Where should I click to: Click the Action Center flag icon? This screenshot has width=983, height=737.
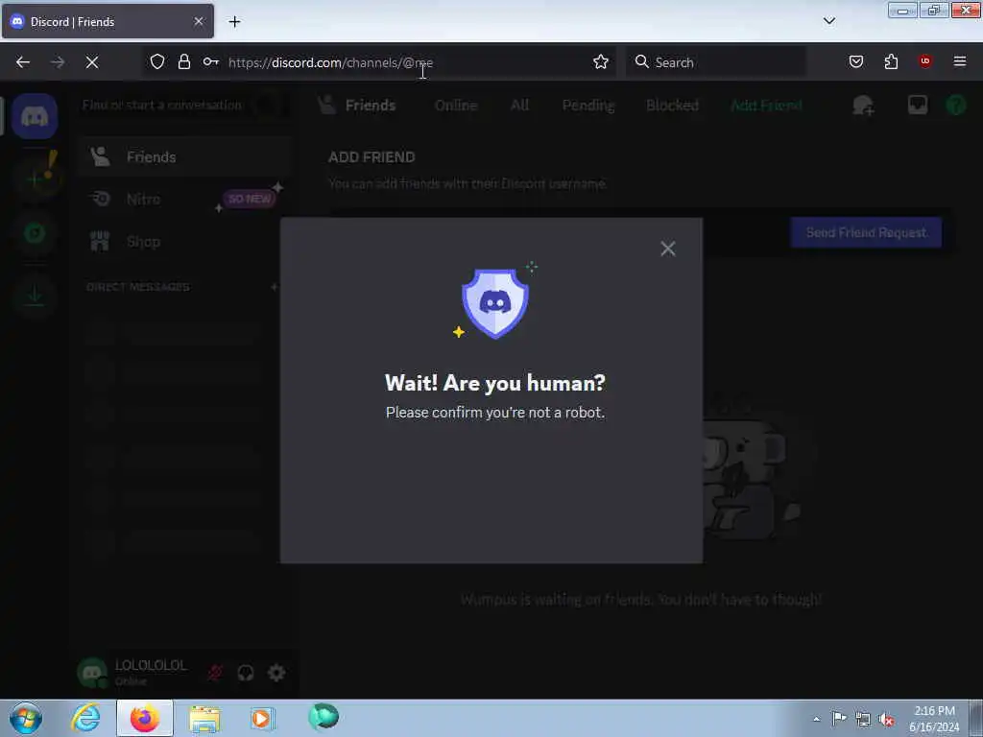tap(839, 719)
